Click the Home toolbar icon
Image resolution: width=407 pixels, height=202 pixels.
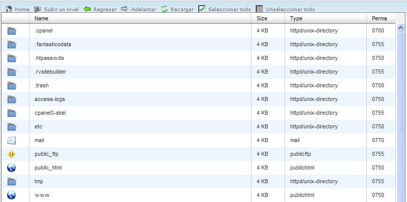tap(9, 9)
